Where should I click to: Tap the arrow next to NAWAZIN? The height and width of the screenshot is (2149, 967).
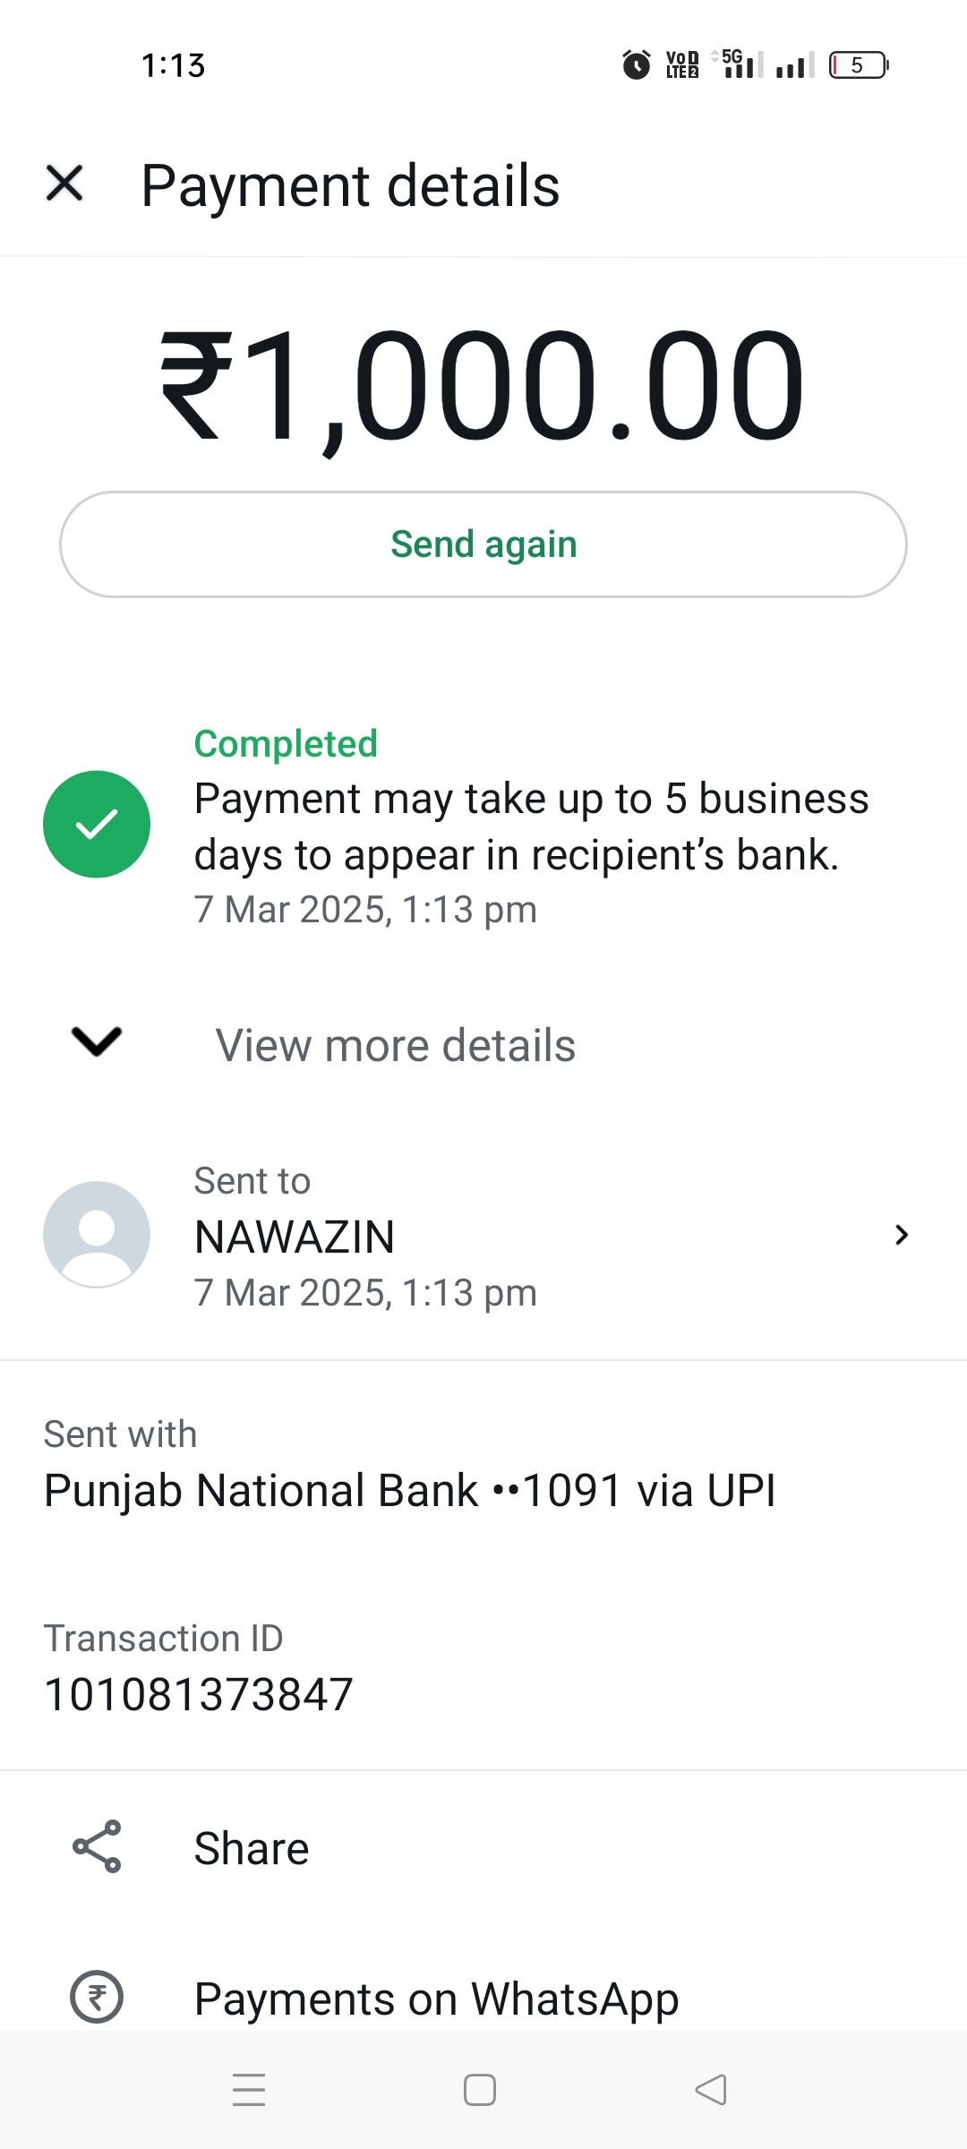pos(901,1236)
